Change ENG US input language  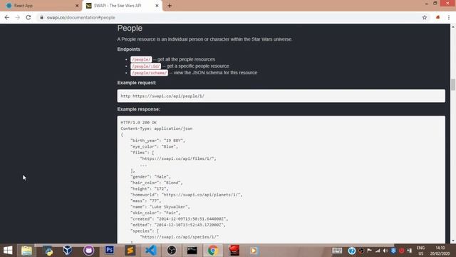(420, 251)
